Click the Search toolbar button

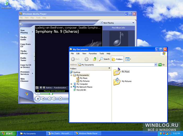tap(104, 59)
